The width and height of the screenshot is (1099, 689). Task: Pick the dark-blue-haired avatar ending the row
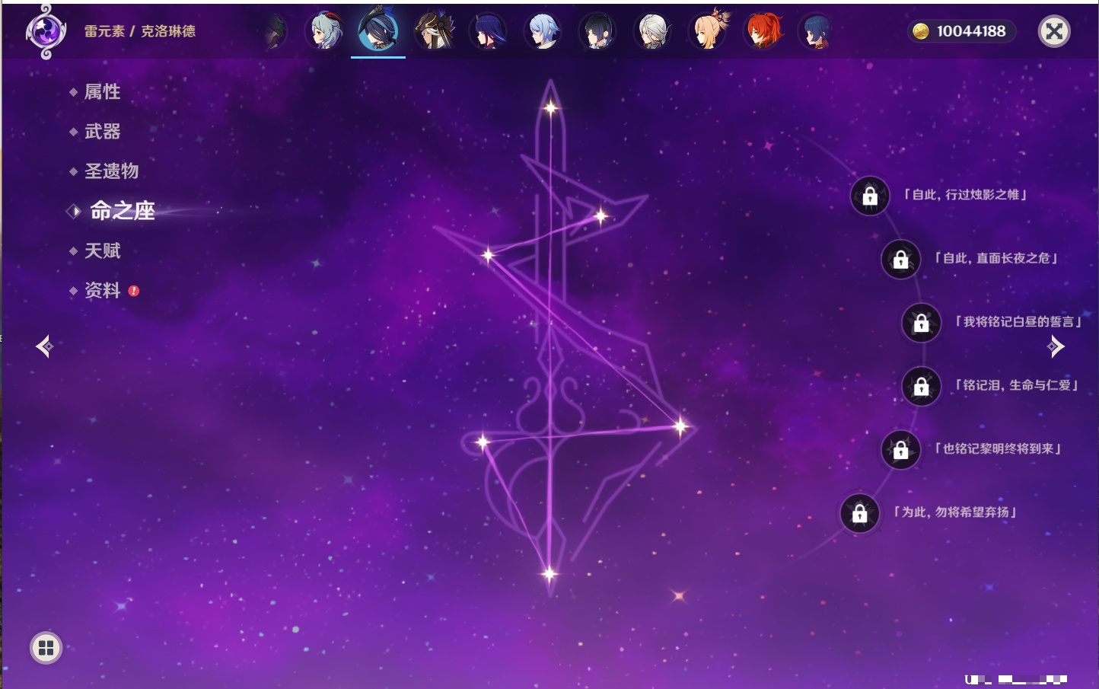coord(817,32)
